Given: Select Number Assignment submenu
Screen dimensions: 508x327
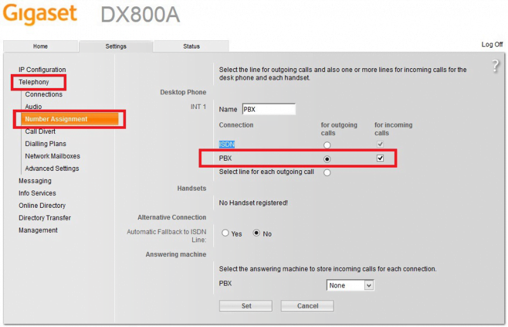Looking at the screenshot, I should coord(69,119).
